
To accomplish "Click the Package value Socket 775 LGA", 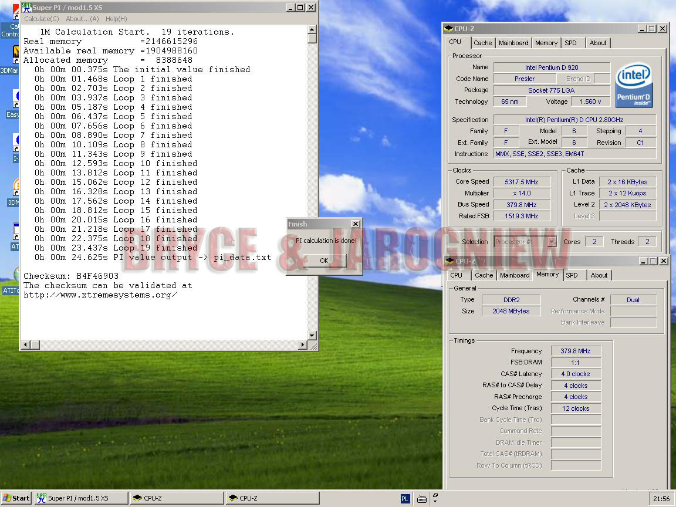I will tap(552, 90).
